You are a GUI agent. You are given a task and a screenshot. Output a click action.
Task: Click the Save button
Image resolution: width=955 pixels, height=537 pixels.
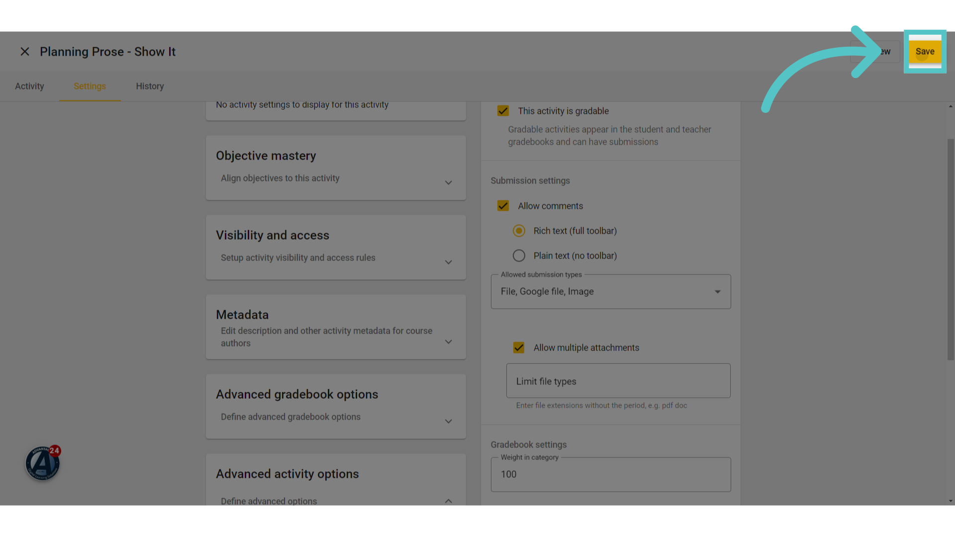[925, 52]
